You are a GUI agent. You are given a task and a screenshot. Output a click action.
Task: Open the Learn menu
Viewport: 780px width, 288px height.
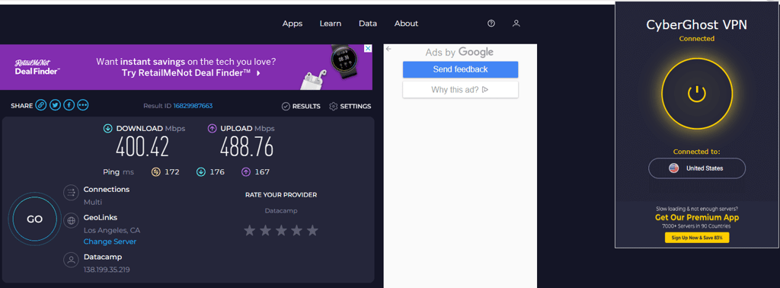pos(331,24)
